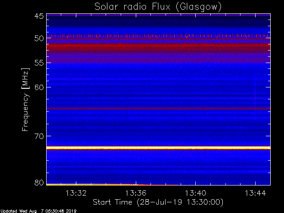This screenshot has height=213, width=284.
Task: Click the '80' frequency axis label
Action: click(39, 182)
